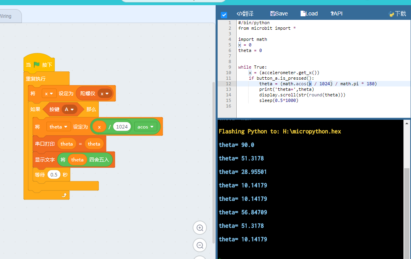Click console output "theta= 56.84709"

[x=243, y=212]
